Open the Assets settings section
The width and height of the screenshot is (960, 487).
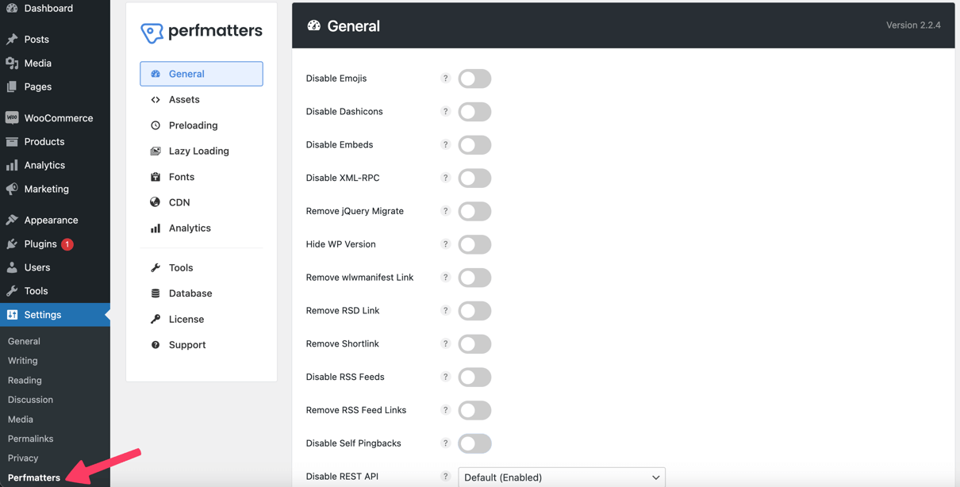(185, 99)
